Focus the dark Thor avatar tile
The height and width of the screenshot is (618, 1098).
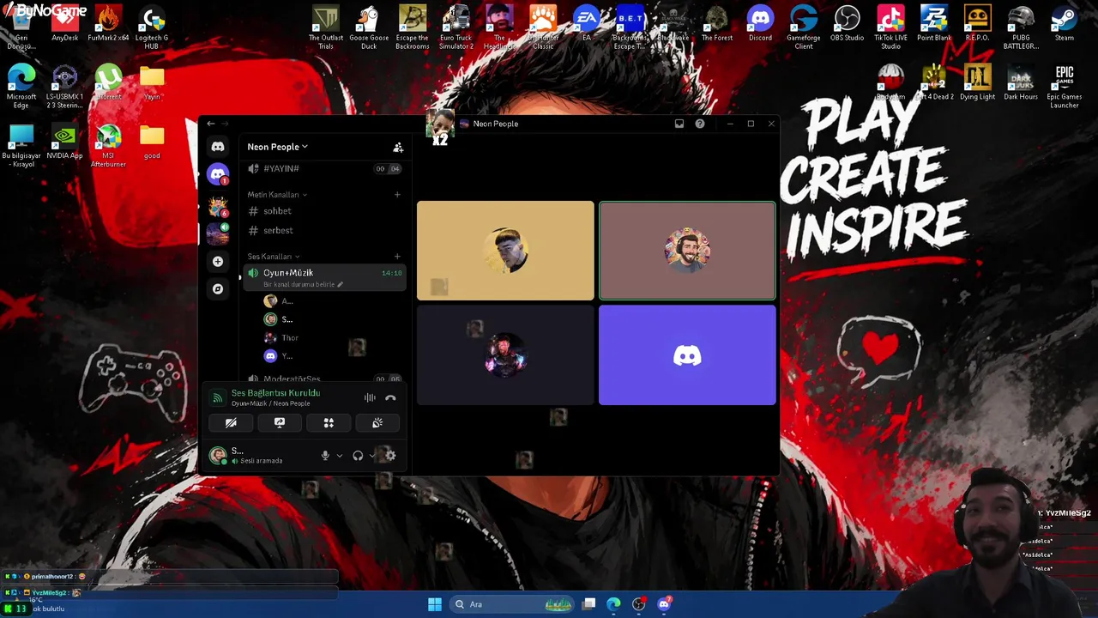pos(505,355)
